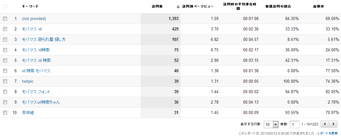Click the sort arrow beside 訪問数
Screen dimensions: 341x138
pyautogui.click(x=178, y=6)
